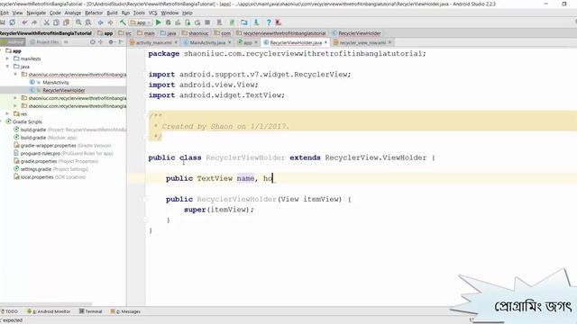The height and width of the screenshot is (324, 577).
Task: Open the Run menu
Action: pos(125,13)
